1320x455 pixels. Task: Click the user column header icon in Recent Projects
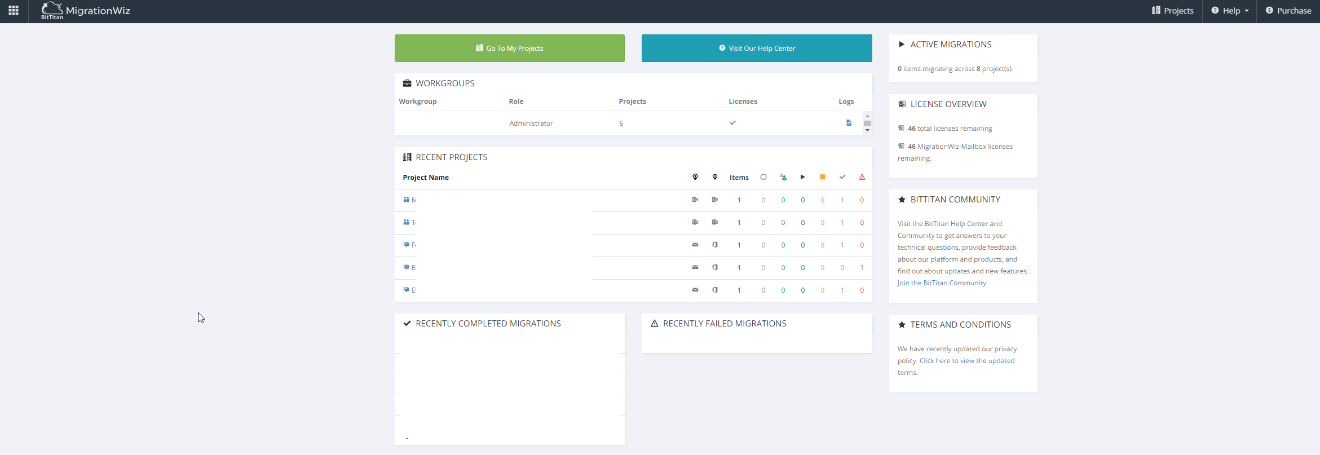click(783, 177)
